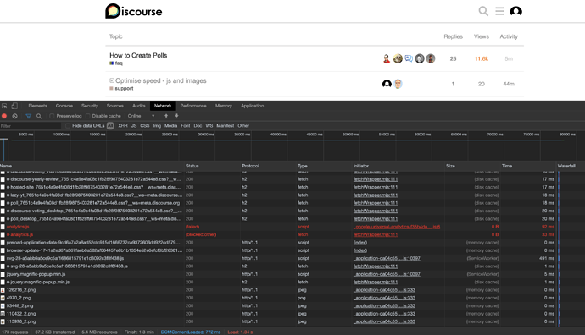This screenshot has height=335, width=585.
Task: Filter requests by Other
Action: [243, 126]
